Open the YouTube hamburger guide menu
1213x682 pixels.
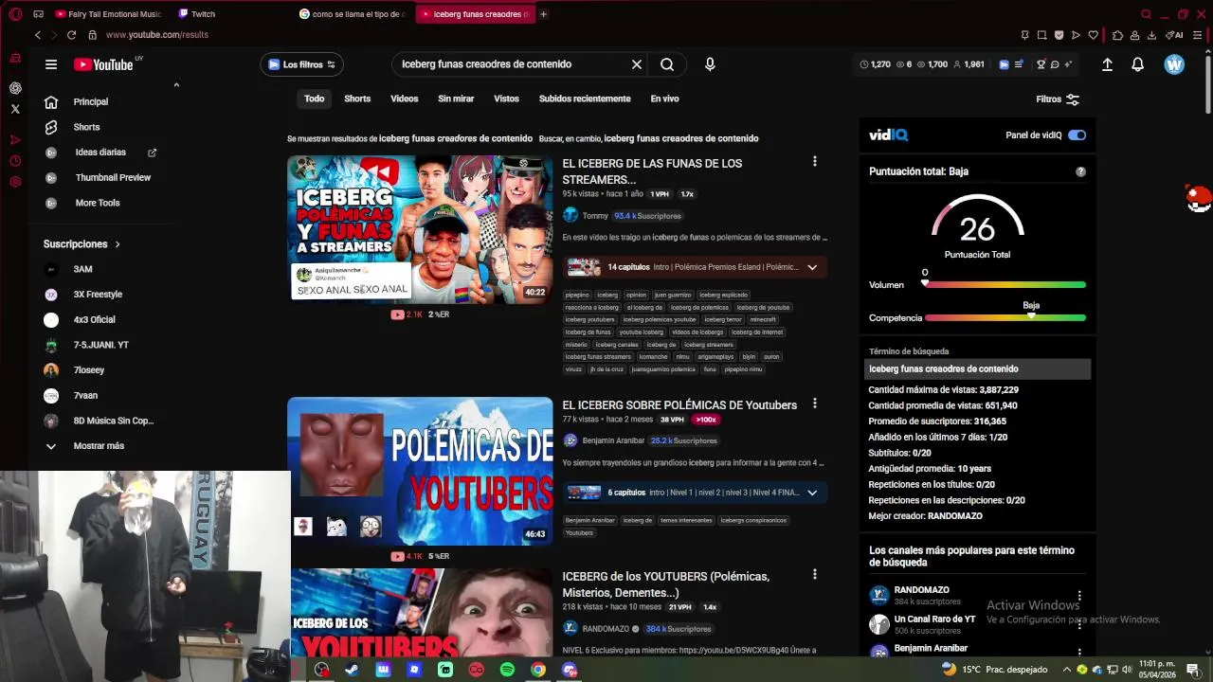(51, 64)
